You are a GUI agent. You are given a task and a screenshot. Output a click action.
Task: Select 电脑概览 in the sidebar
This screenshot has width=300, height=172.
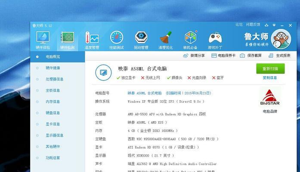point(57,57)
